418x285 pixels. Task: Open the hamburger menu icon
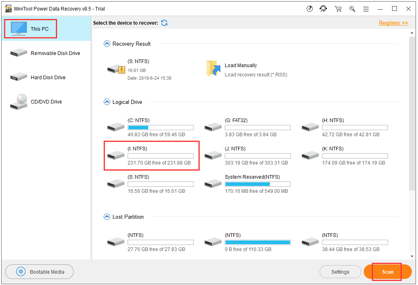pyautogui.click(x=366, y=8)
